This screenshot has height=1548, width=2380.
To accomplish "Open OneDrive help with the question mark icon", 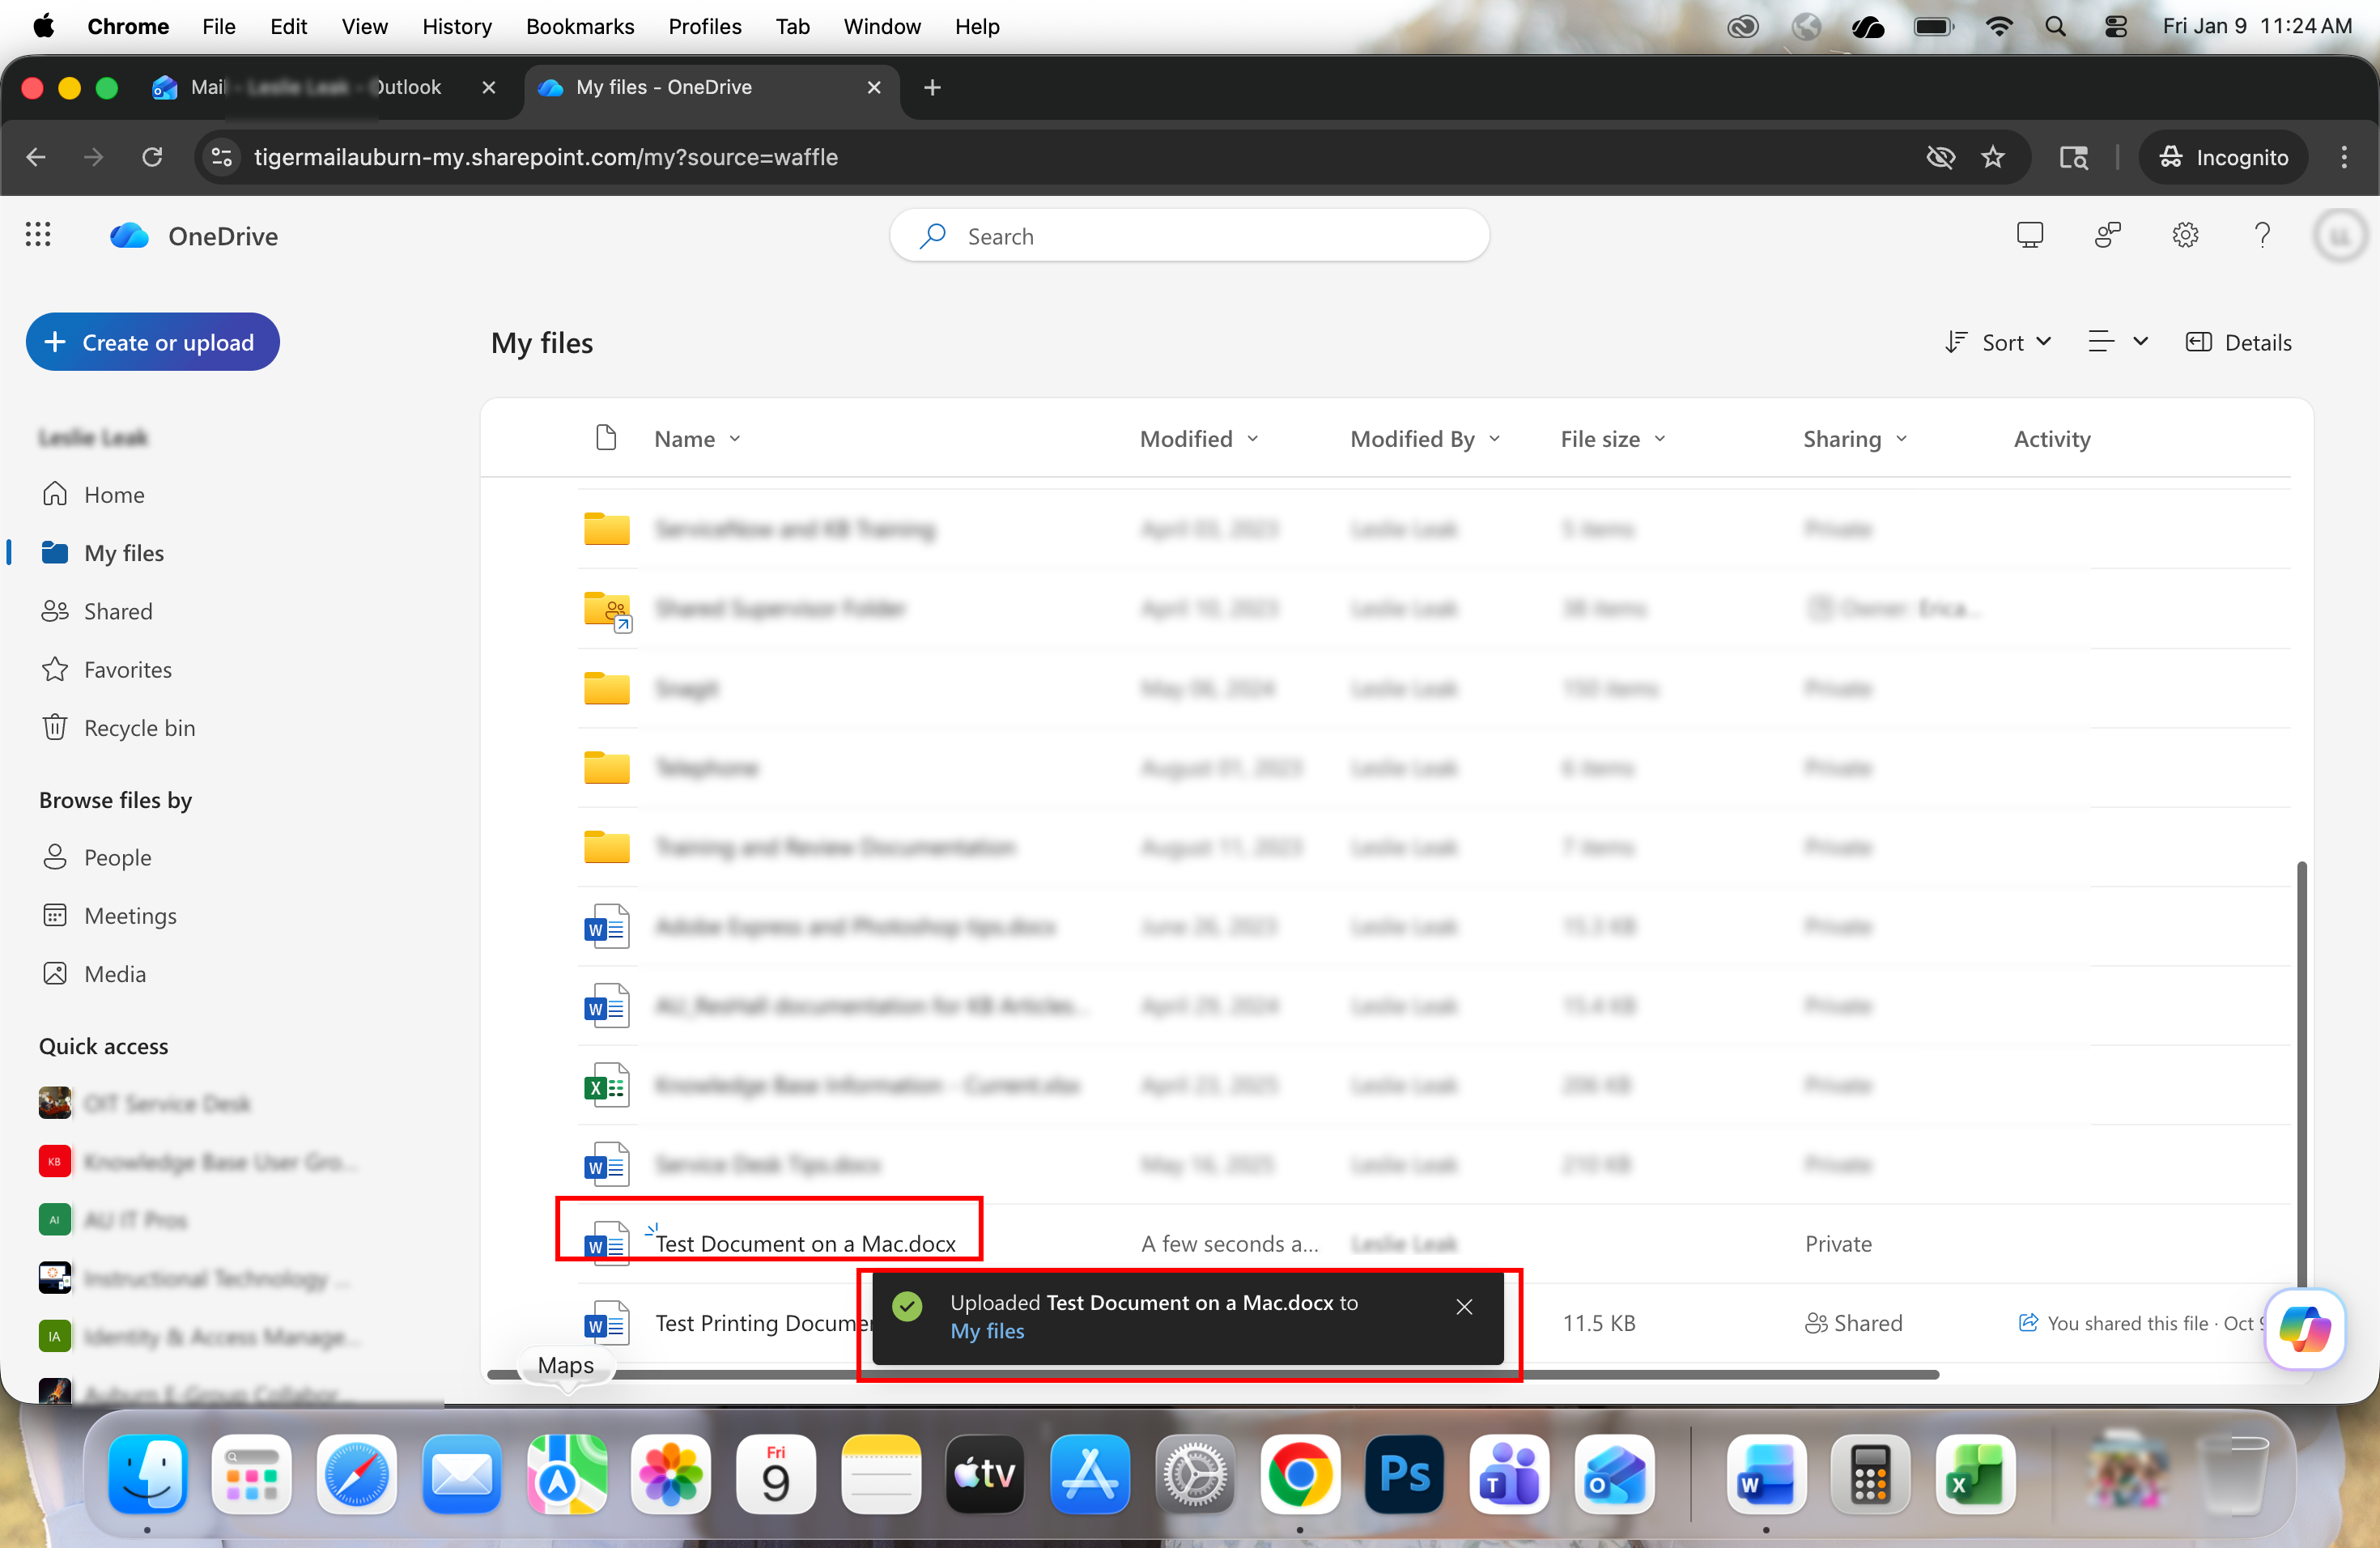I will [x=2263, y=235].
